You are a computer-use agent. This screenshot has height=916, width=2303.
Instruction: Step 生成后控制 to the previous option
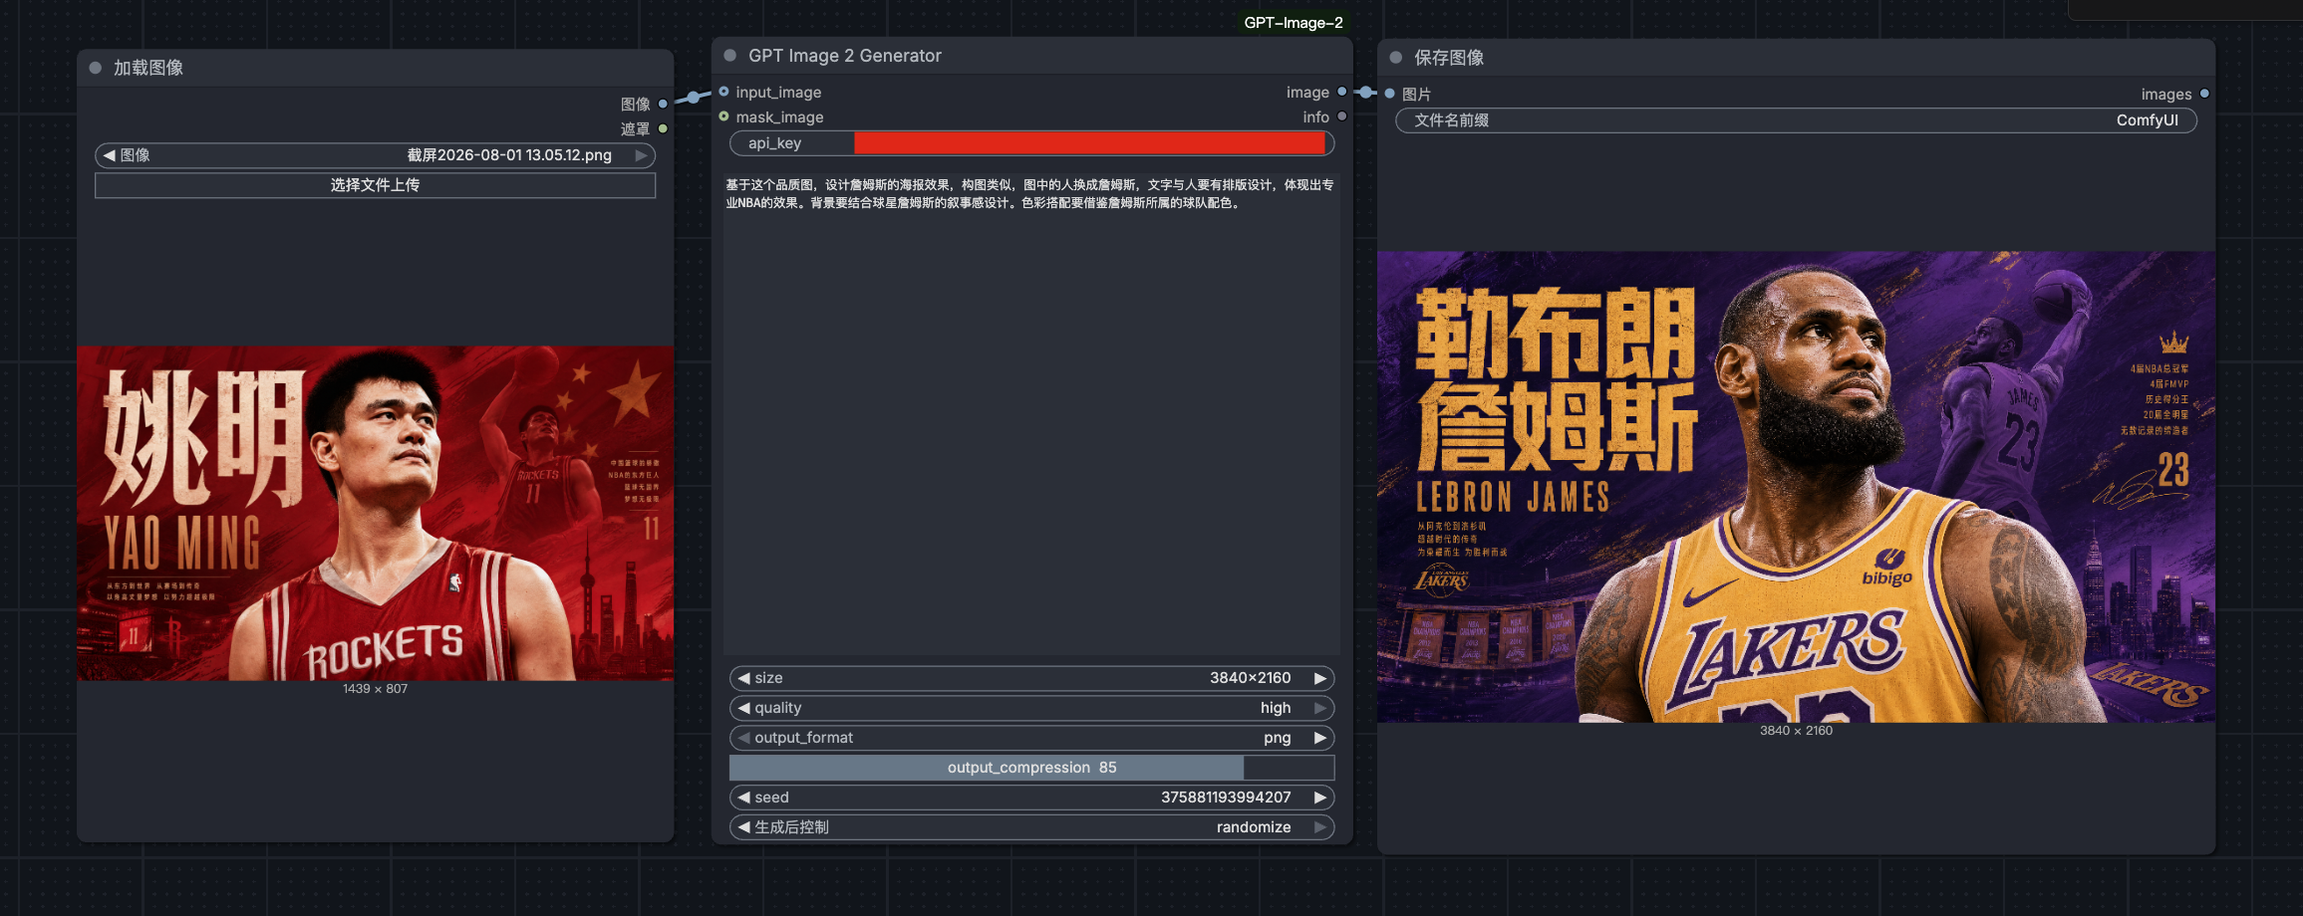pos(743,827)
